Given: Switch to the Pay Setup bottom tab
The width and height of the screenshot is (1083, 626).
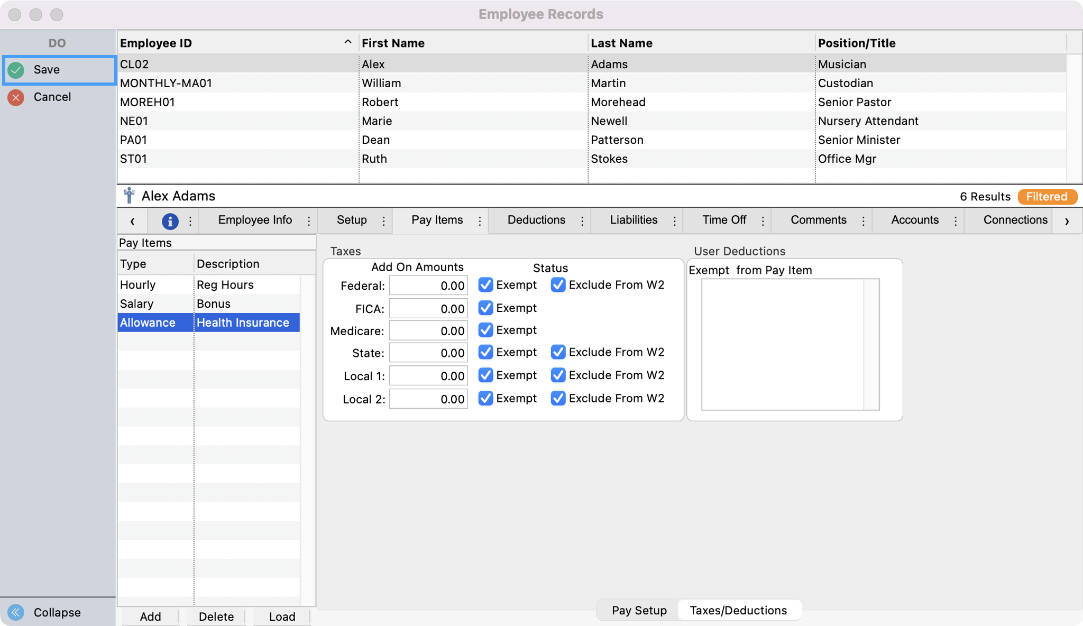Looking at the screenshot, I should click(639, 610).
